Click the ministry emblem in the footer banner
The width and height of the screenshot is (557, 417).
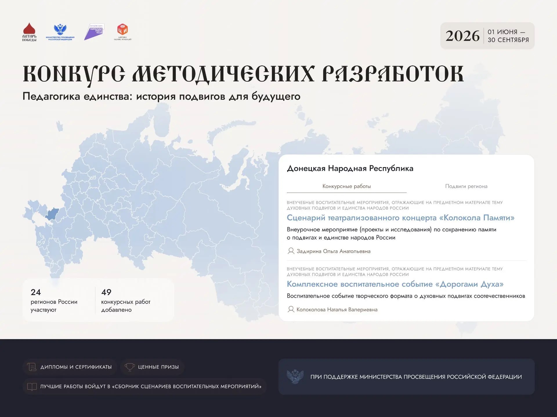click(x=295, y=377)
